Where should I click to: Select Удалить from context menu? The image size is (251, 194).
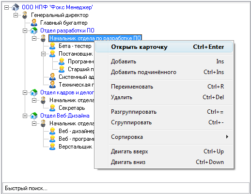pos(164,97)
